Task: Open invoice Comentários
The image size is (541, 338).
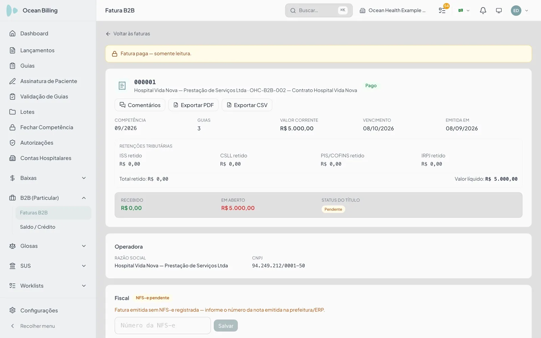Action: (140, 105)
